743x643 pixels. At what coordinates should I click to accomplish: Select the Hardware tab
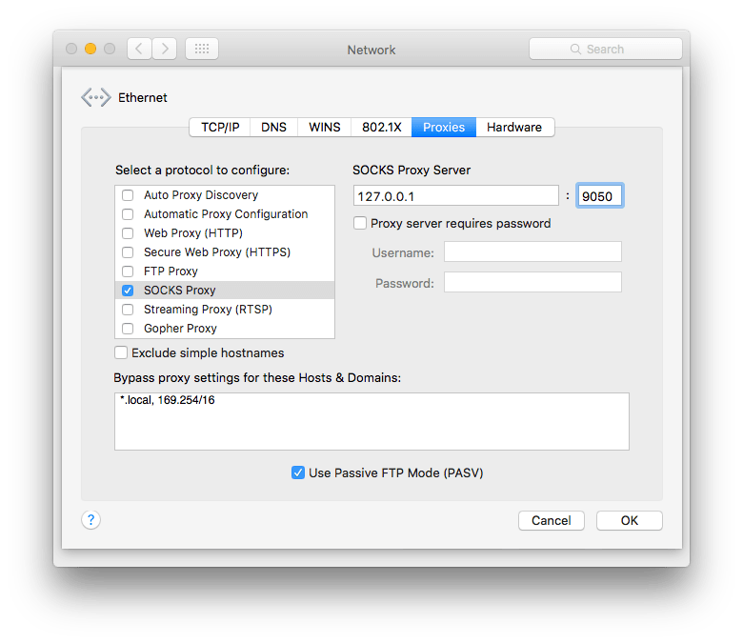point(513,127)
